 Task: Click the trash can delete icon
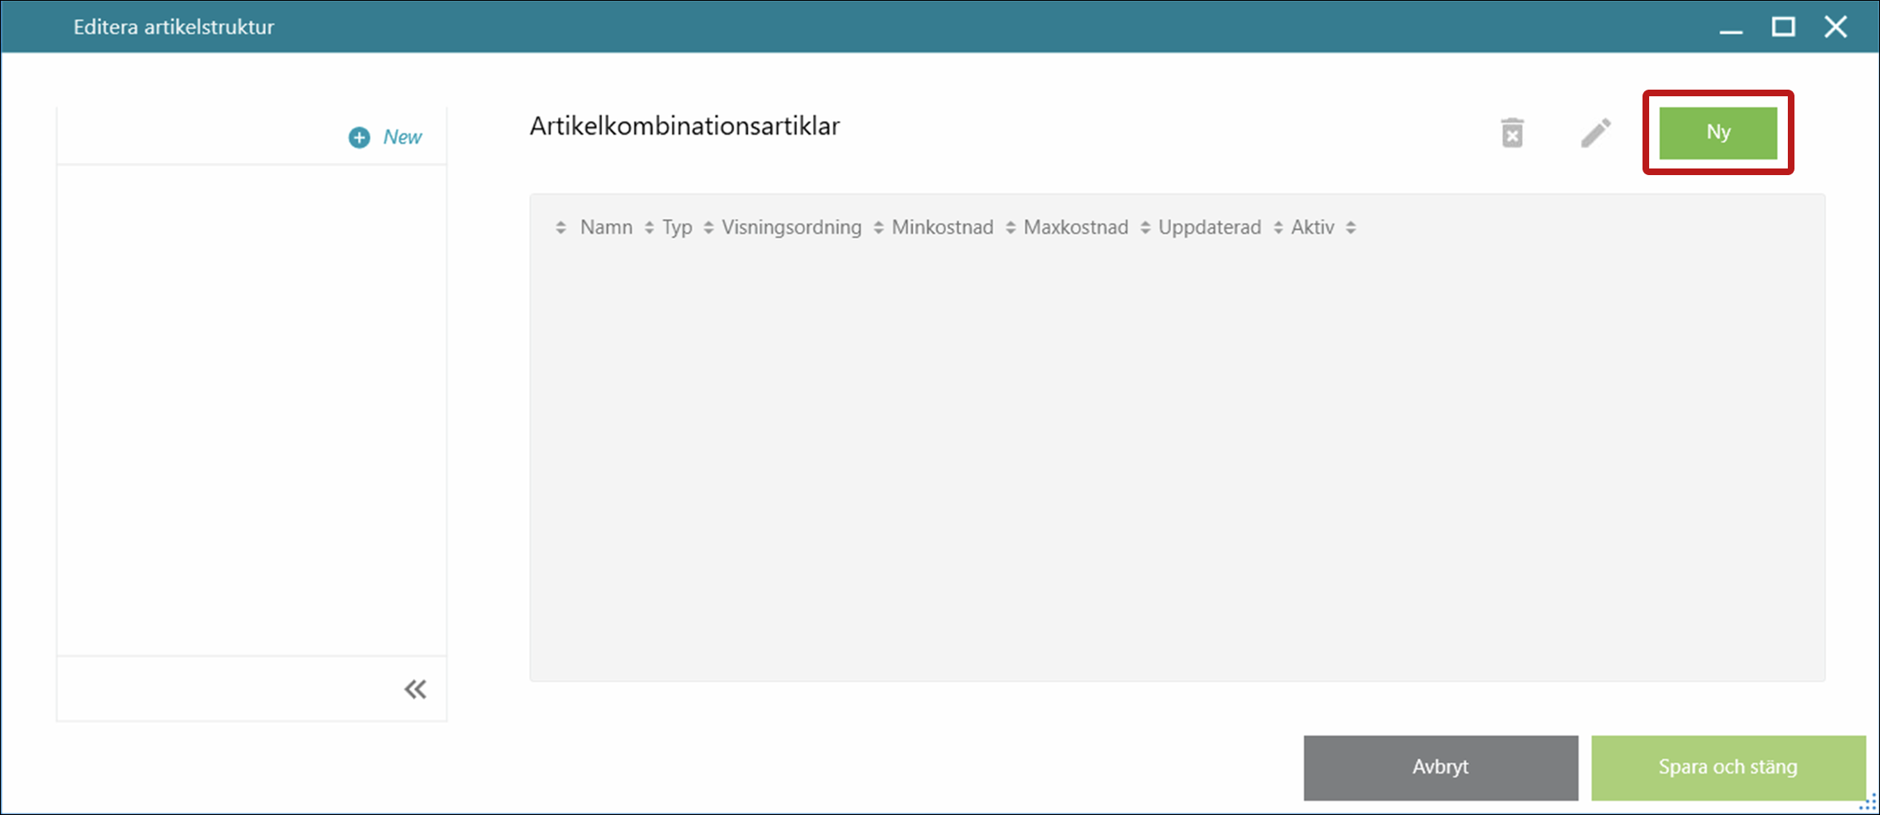tap(1512, 133)
